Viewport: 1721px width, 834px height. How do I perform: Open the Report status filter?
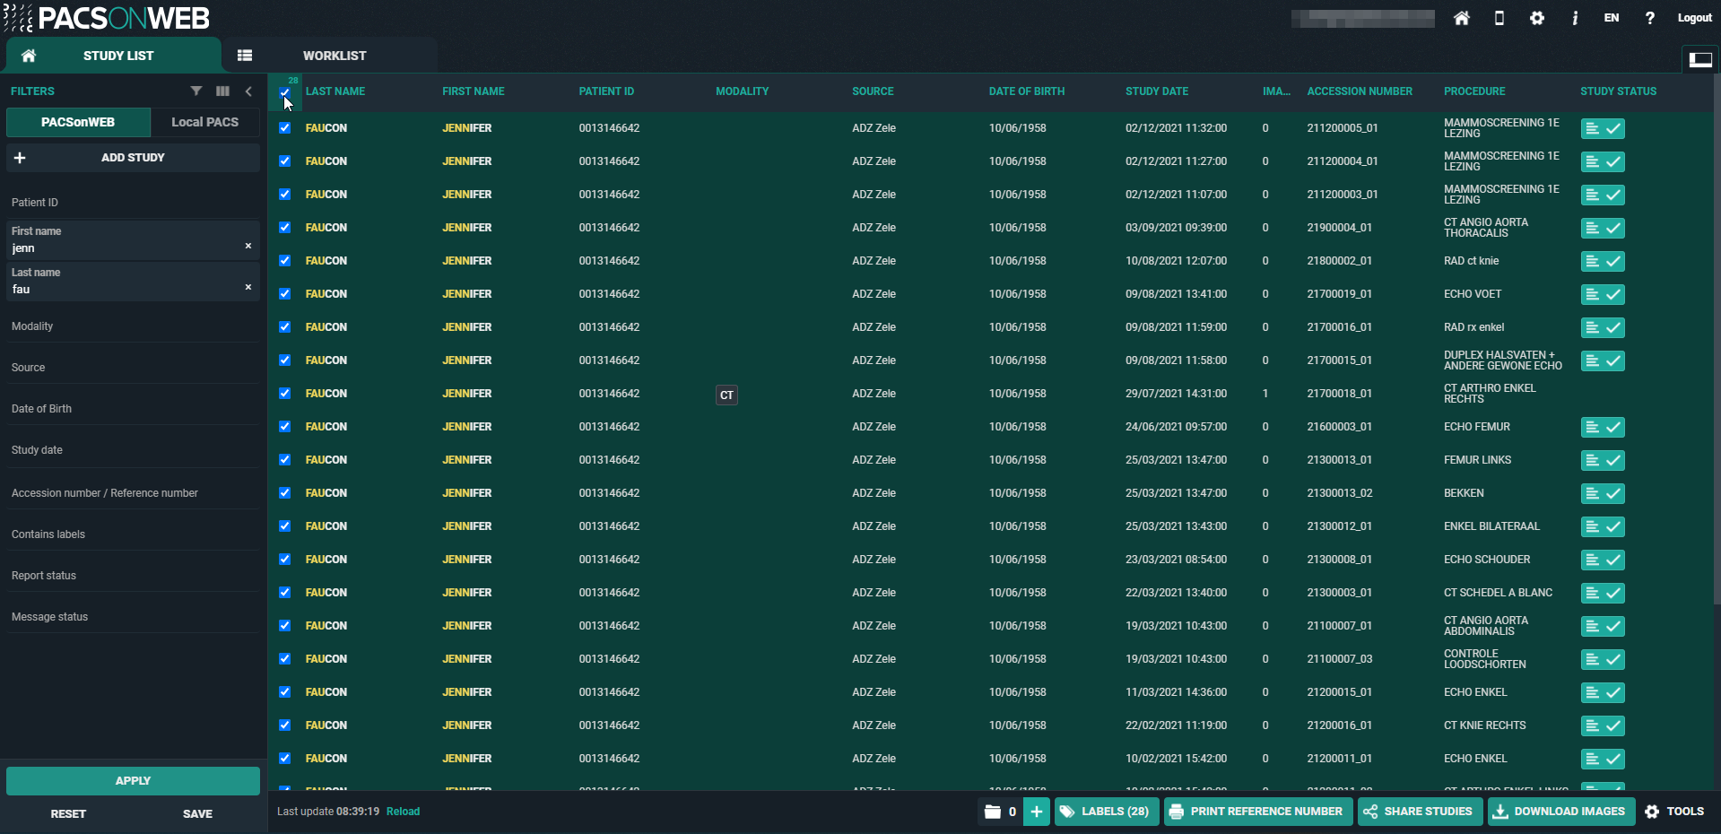[133, 575]
